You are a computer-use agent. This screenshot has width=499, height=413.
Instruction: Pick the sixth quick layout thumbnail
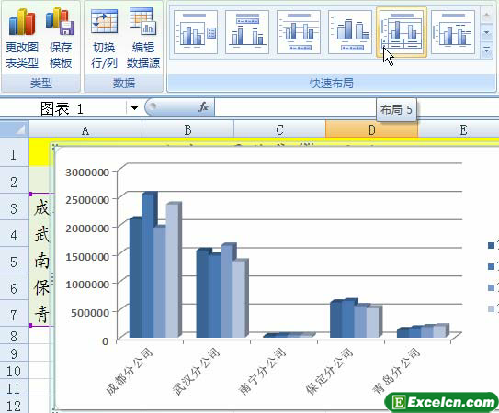[453, 32]
